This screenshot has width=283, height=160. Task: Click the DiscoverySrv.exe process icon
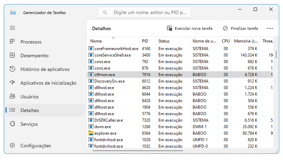pos(91,81)
